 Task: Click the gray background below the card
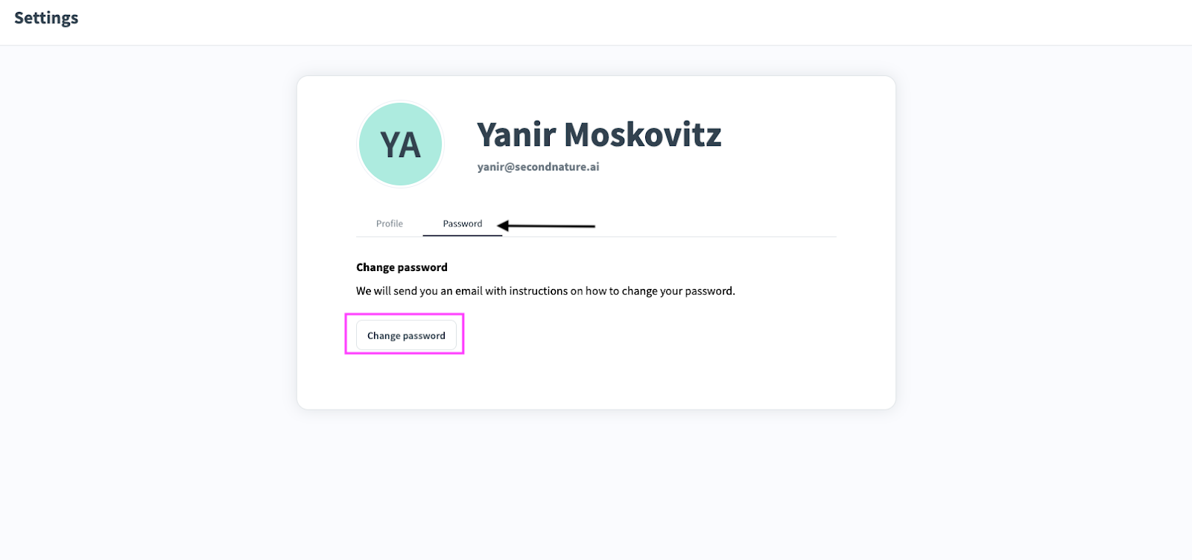596,484
